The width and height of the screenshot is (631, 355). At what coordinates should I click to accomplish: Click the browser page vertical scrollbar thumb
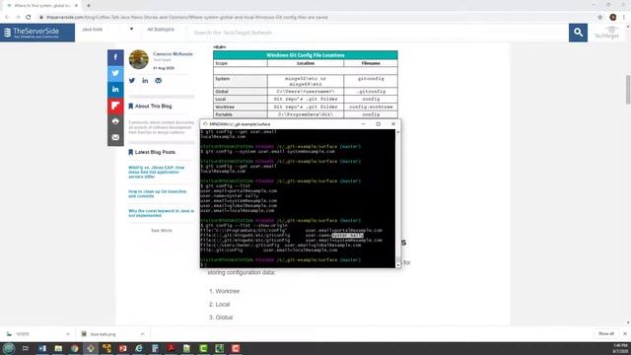pyautogui.click(x=628, y=90)
